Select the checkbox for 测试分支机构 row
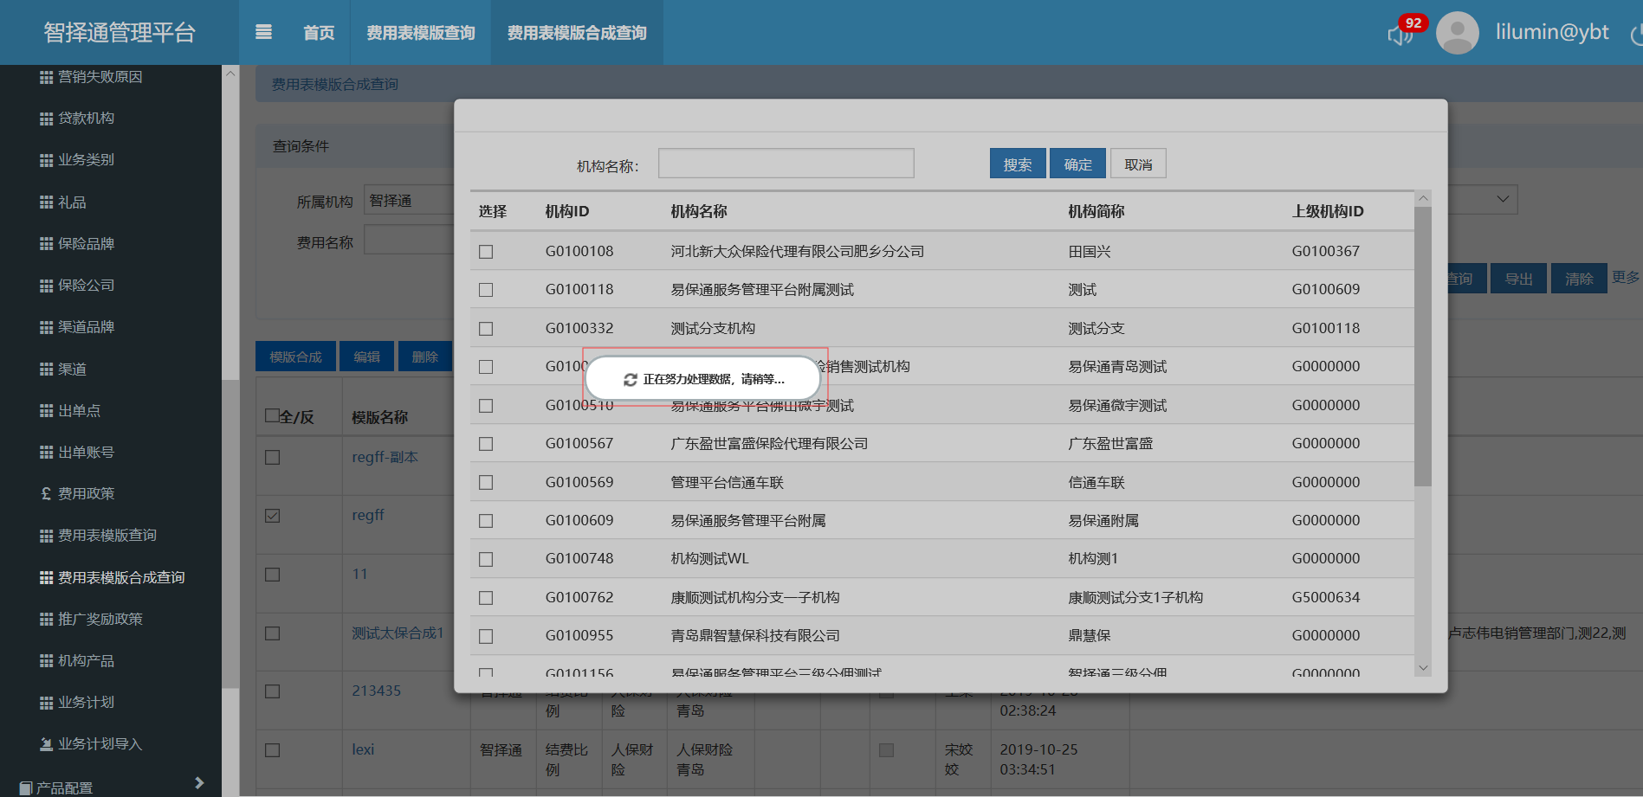 tap(486, 329)
